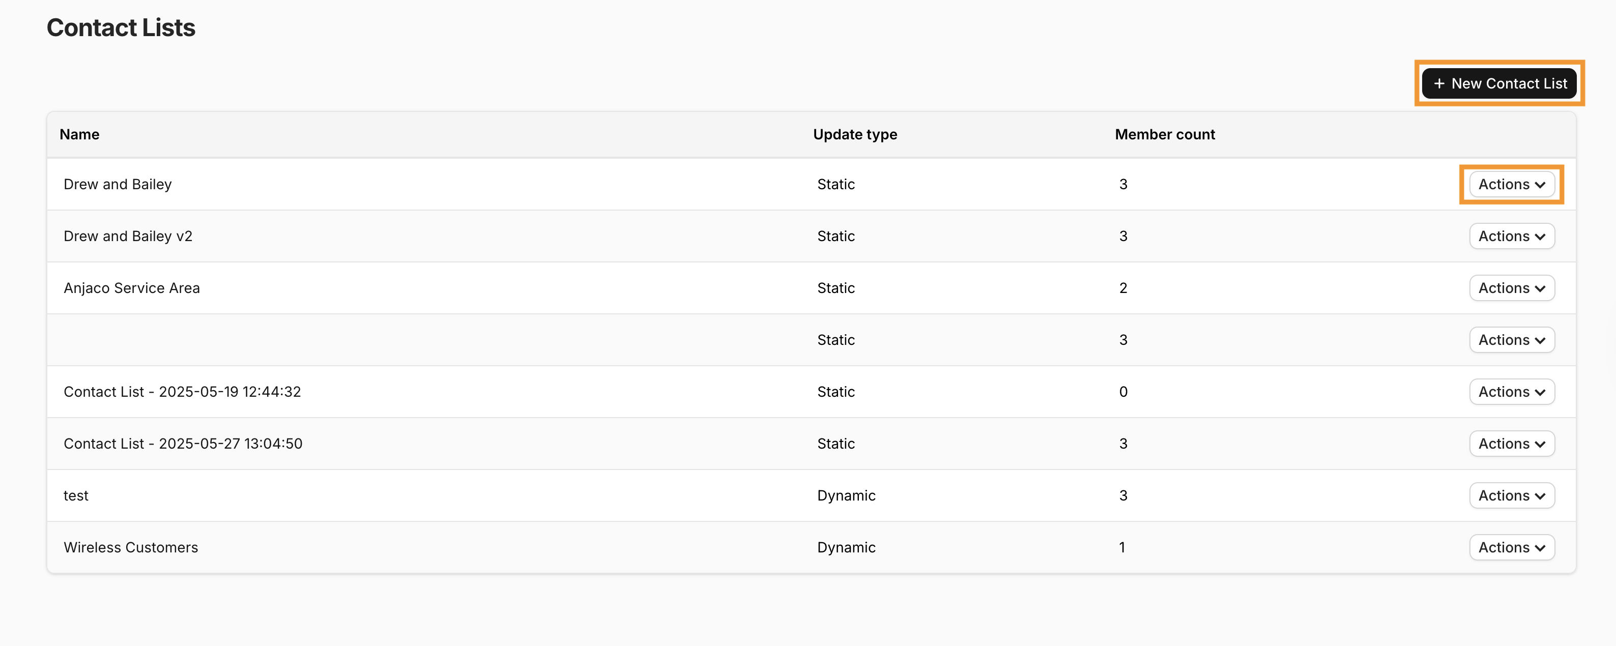The height and width of the screenshot is (646, 1616).
Task: Click the Update type column header
Action: coord(854,134)
